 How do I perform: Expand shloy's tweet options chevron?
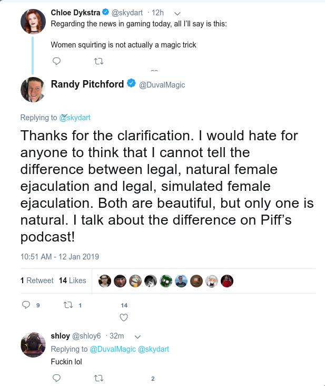tap(137, 336)
